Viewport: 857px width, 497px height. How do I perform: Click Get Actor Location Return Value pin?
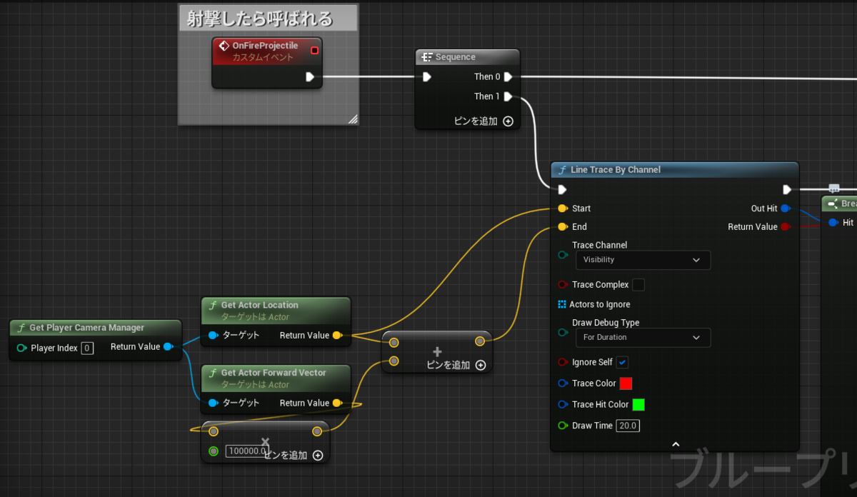[x=337, y=336]
